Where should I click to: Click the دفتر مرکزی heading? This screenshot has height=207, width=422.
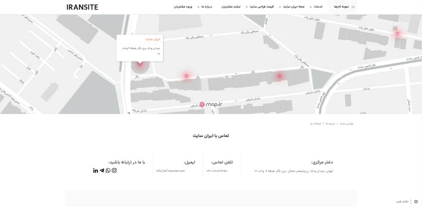coord(322,162)
